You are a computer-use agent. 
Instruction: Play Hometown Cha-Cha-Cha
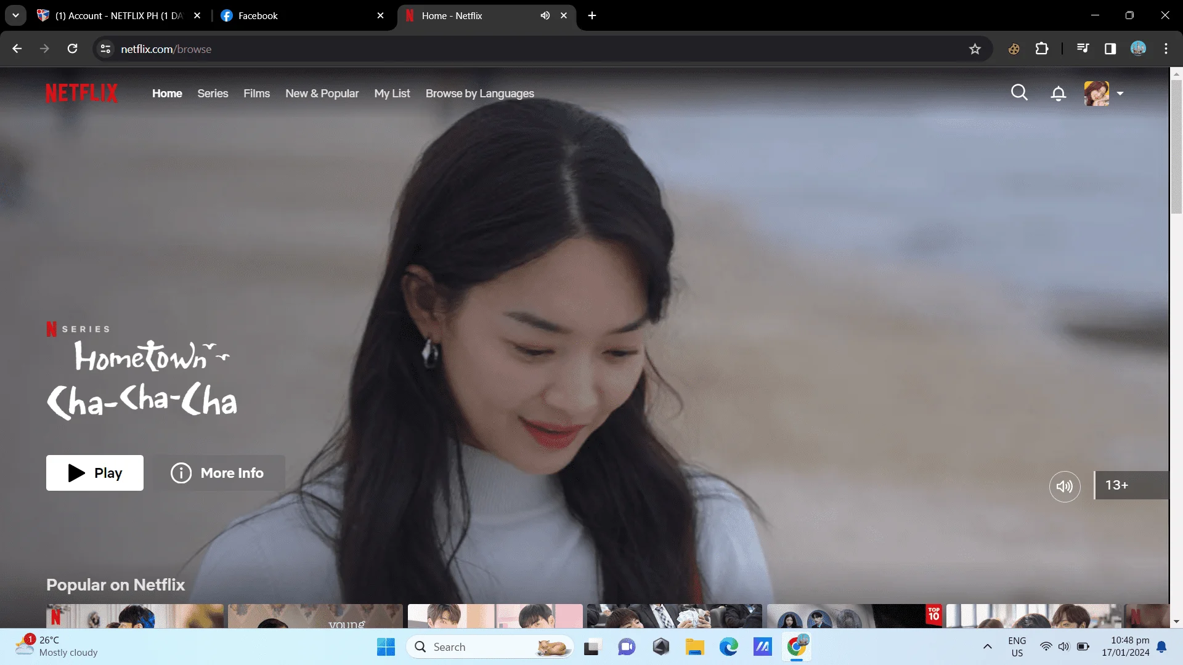click(95, 473)
